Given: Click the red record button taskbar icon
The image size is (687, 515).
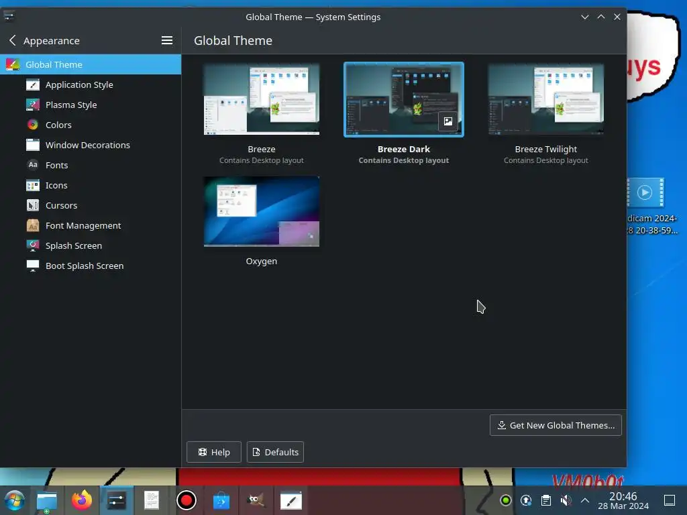Looking at the screenshot, I should [x=187, y=500].
